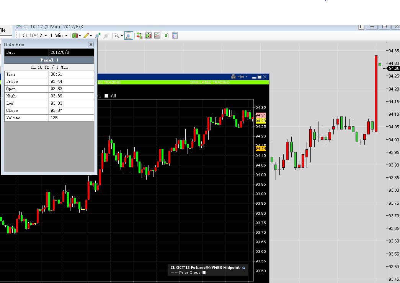Screen dimensions: 400x283
Task: Open the CL 10-12 instrument dropdown
Action: 35,36
